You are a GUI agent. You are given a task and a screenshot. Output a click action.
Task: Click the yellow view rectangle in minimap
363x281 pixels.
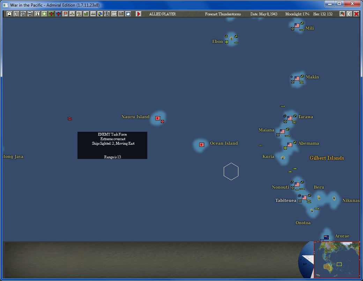coord(339,264)
